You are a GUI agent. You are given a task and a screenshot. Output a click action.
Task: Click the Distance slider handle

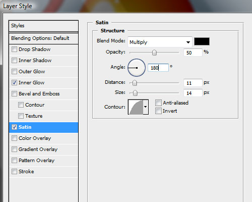[135, 83]
